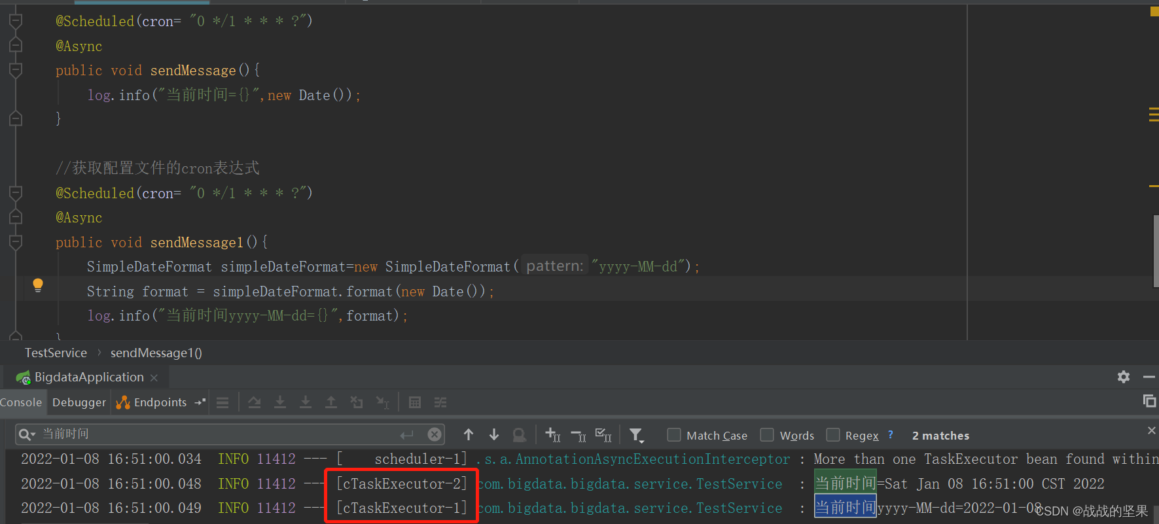The width and height of the screenshot is (1159, 524).
Task: Open the run panel settings gear
Action: 1124,377
